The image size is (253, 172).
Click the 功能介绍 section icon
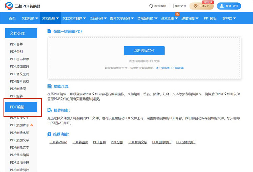coord(49,86)
